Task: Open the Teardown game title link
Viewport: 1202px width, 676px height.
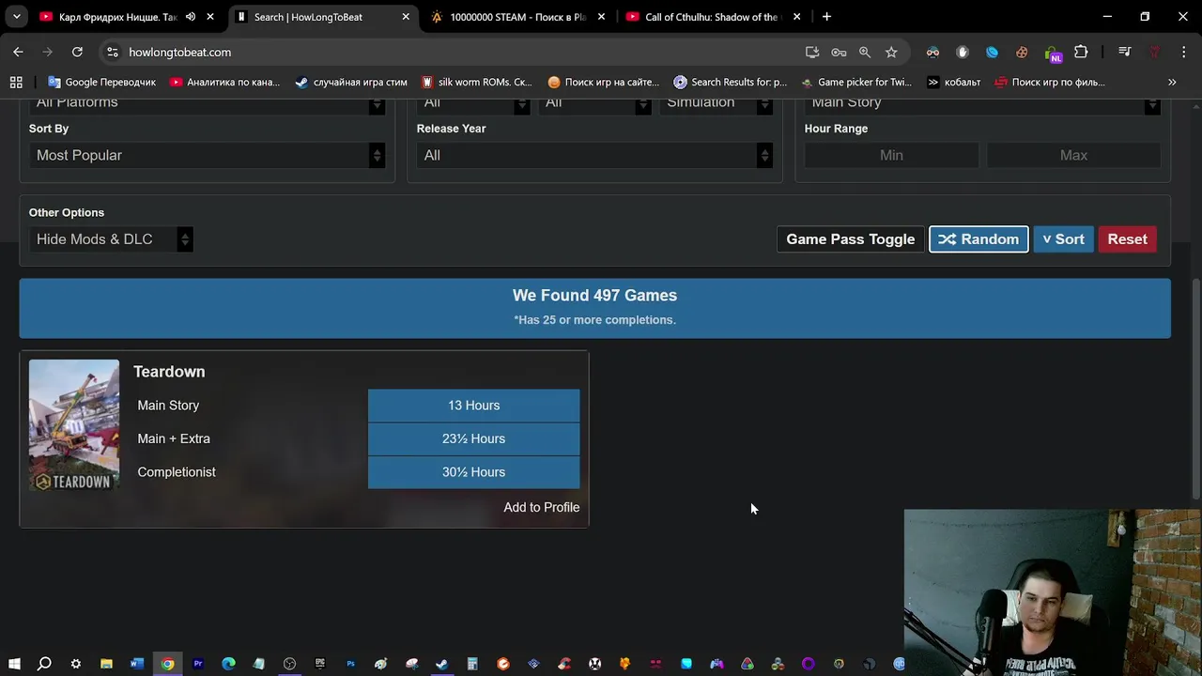Action: click(169, 372)
